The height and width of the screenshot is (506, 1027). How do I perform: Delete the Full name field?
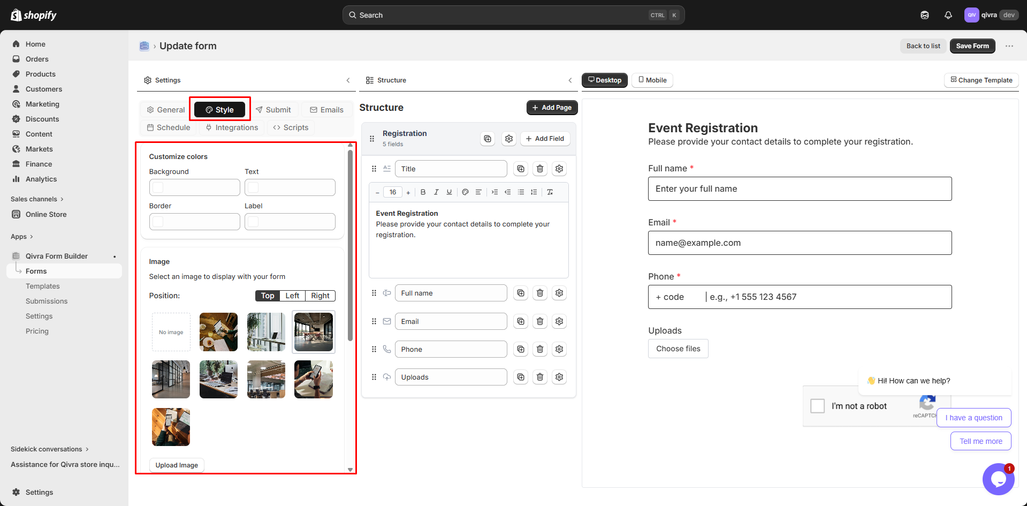pos(540,293)
